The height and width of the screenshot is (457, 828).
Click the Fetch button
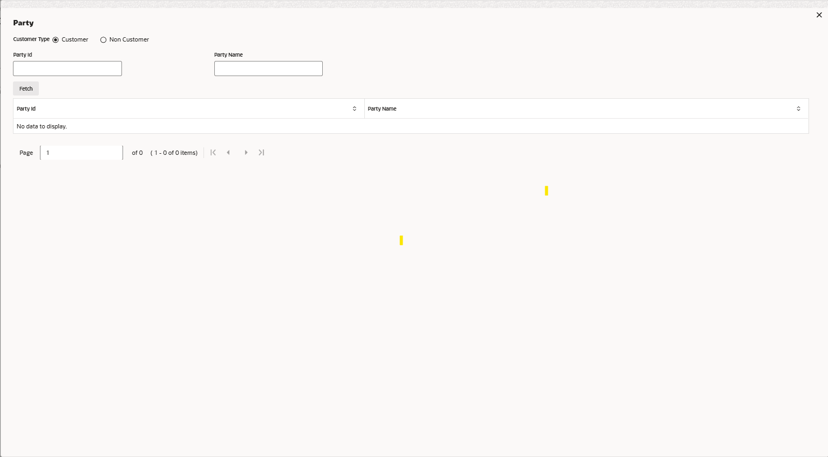pyautogui.click(x=26, y=88)
